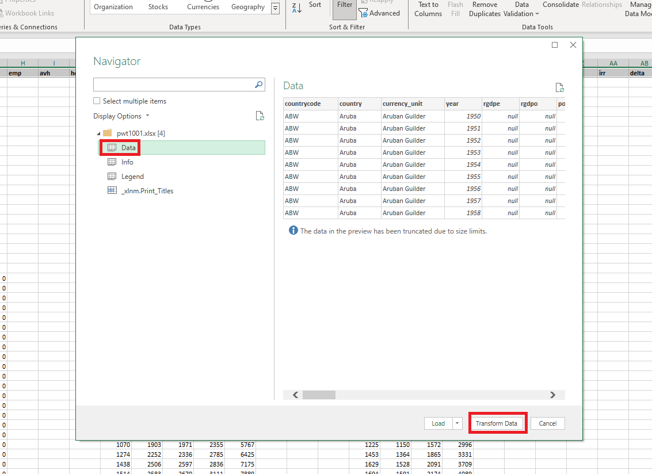Click the Filter funnel button in ribbon
The image size is (652, 474).
click(344, 7)
